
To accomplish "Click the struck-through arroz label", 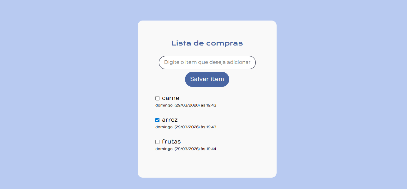I will point(170,120).
